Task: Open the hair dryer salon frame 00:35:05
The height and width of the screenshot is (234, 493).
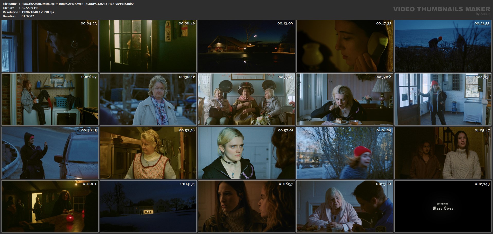Action: point(246,100)
